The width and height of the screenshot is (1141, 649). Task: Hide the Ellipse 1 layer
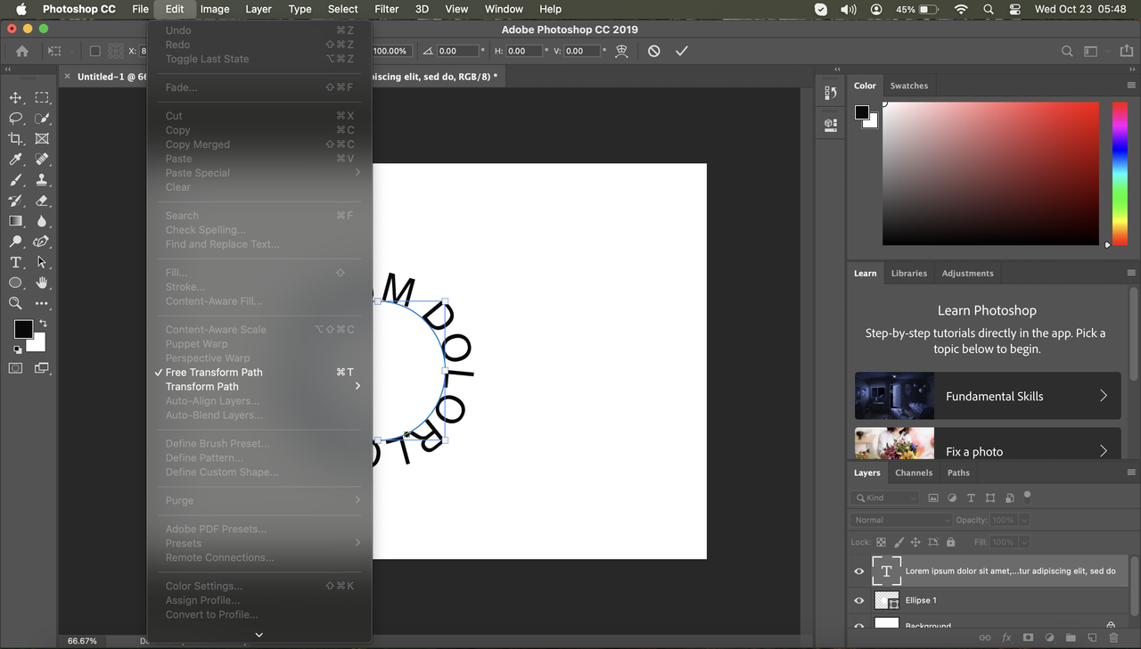tap(858, 600)
